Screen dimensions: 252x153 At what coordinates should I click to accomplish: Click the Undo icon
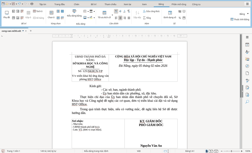point(19,4)
